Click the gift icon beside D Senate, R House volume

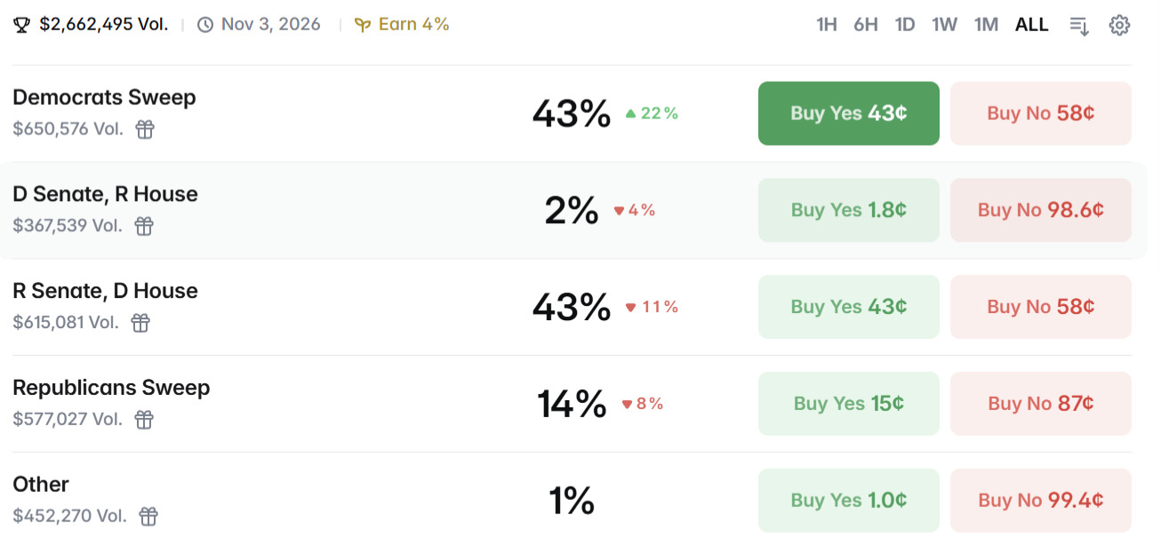click(144, 226)
